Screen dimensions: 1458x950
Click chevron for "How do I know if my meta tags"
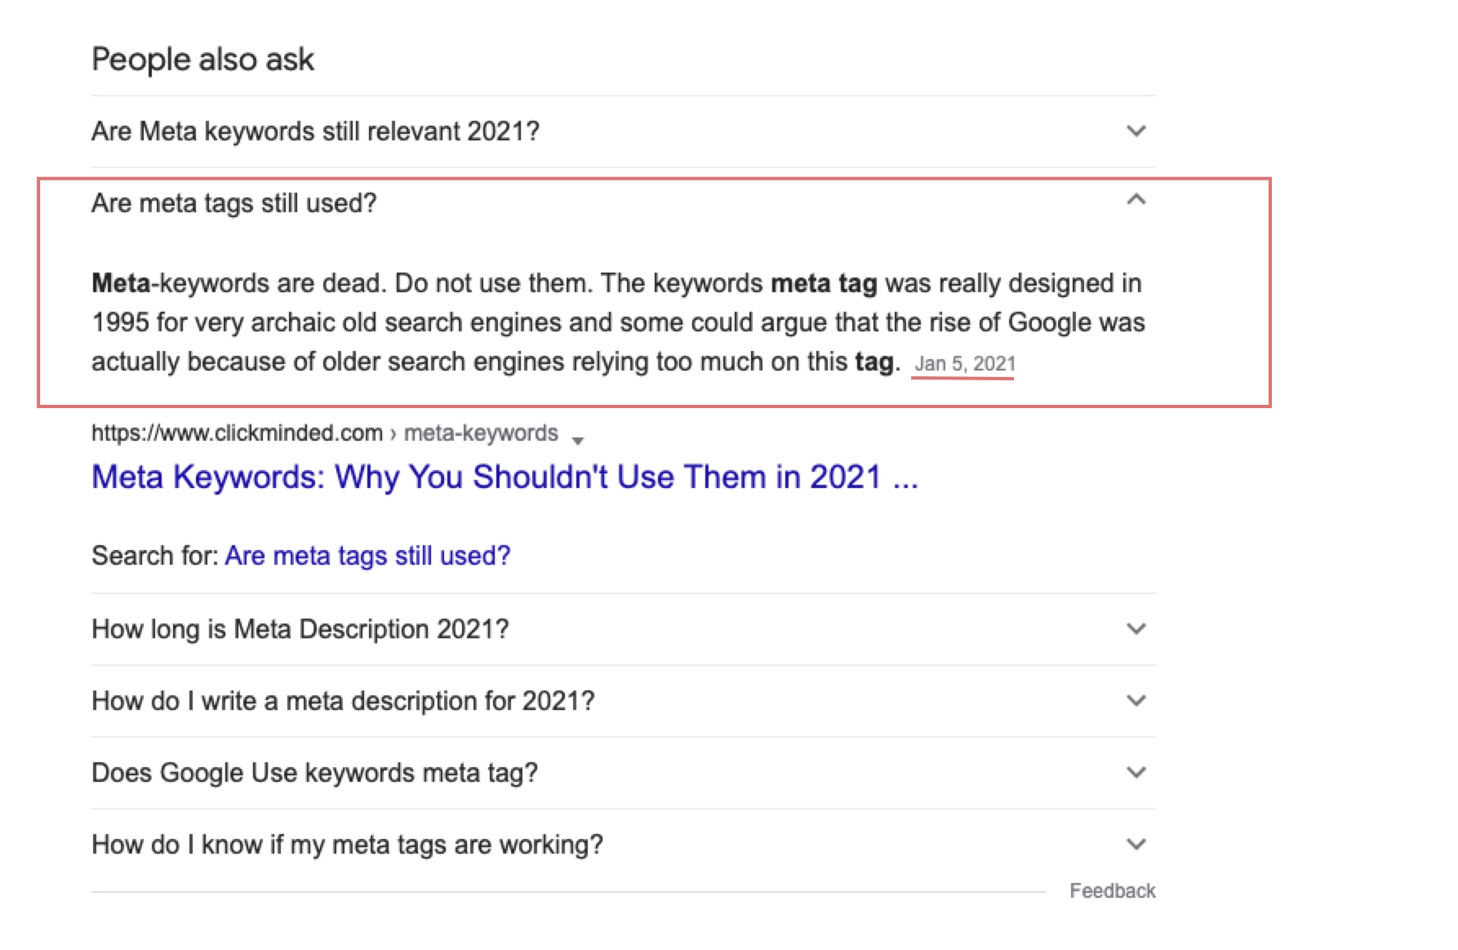click(x=1136, y=844)
